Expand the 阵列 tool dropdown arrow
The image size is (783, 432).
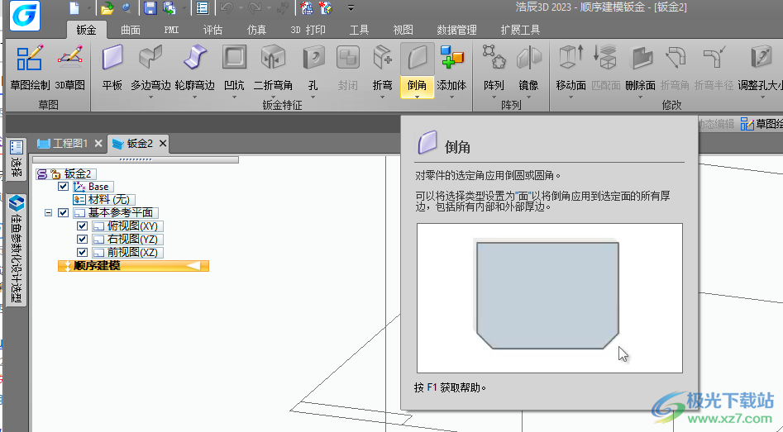(x=494, y=97)
